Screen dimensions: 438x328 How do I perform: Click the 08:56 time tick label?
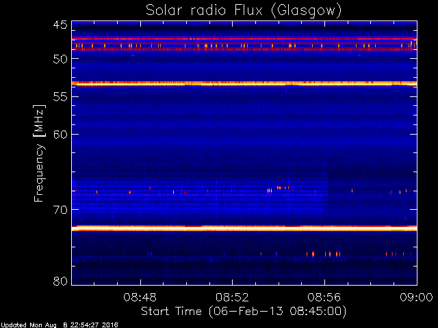pyautogui.click(x=324, y=297)
